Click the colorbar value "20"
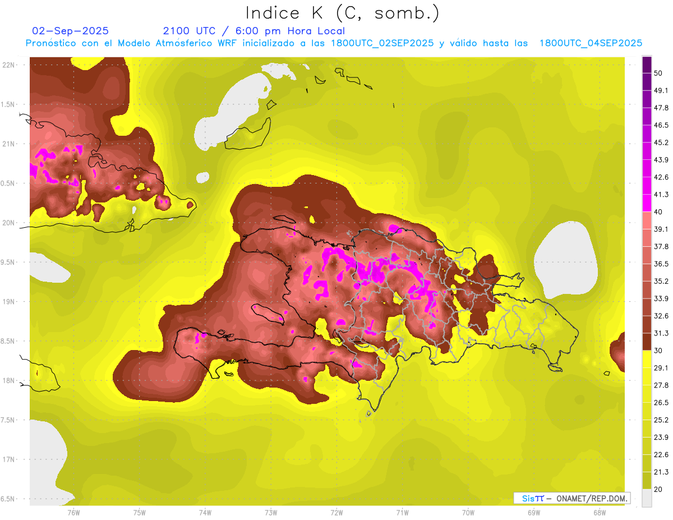 coord(659,489)
